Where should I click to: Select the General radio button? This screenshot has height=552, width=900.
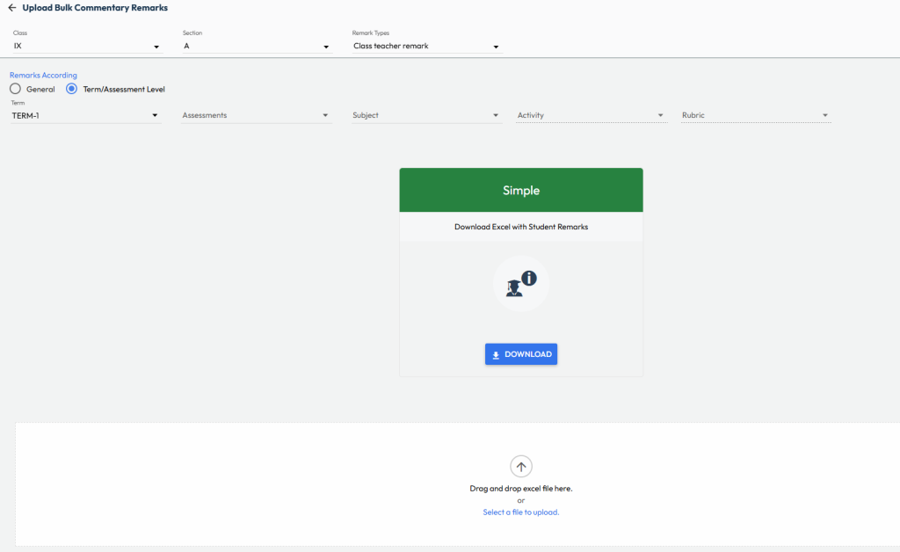[15, 89]
